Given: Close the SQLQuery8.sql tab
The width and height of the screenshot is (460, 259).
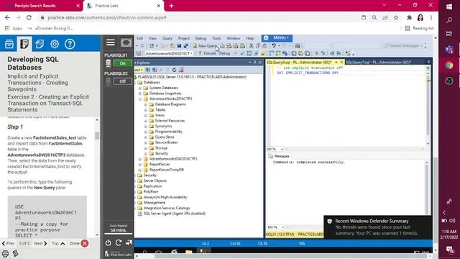Looking at the screenshot, I should click(341, 63).
